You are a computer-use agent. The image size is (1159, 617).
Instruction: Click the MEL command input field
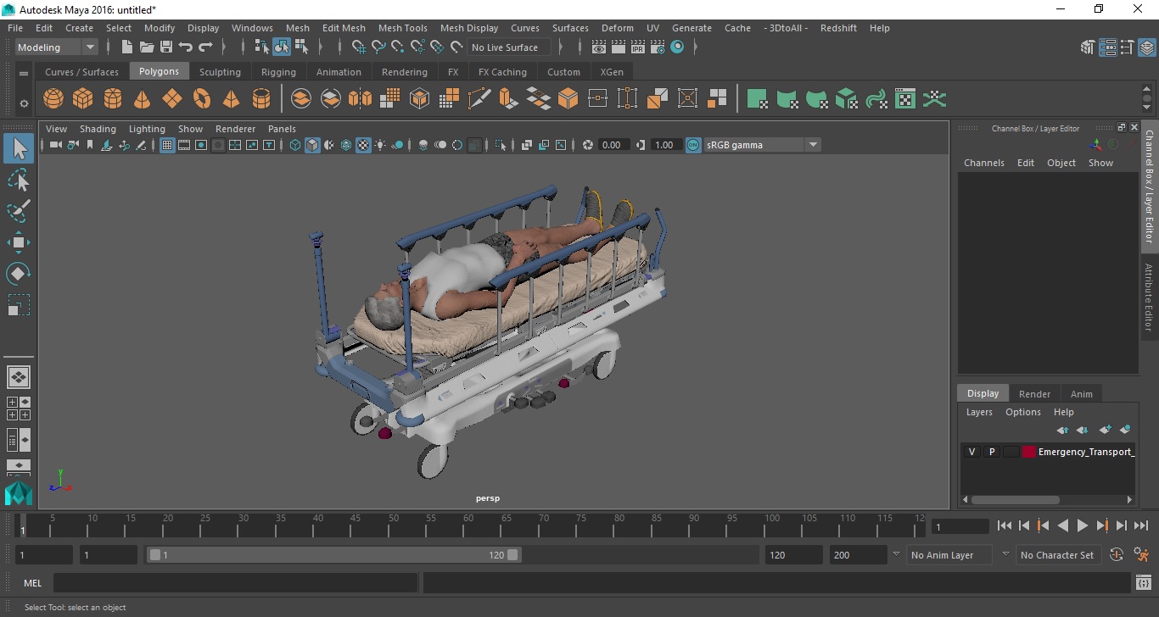pos(236,583)
